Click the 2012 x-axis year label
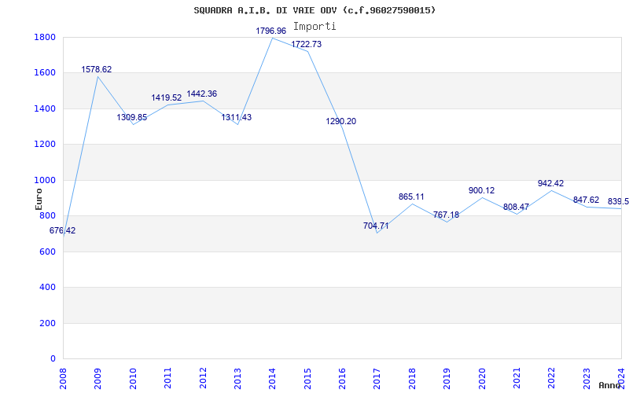This screenshot has height=393, width=629. (x=203, y=378)
